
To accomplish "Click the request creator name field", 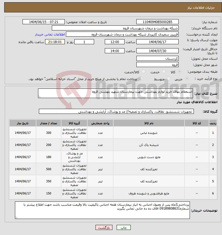I will pos(122,34).
